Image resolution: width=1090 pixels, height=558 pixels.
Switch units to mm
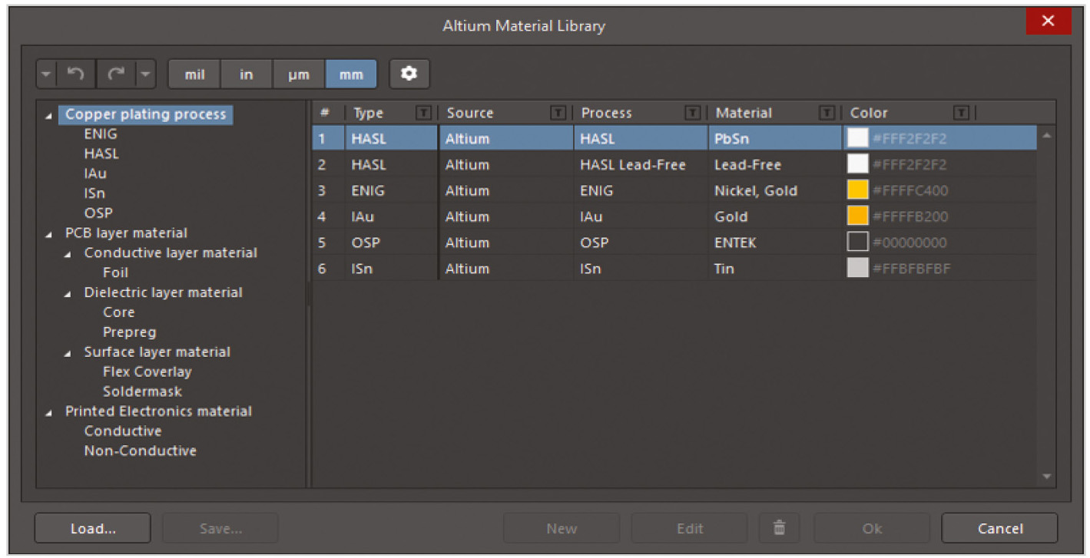click(351, 74)
